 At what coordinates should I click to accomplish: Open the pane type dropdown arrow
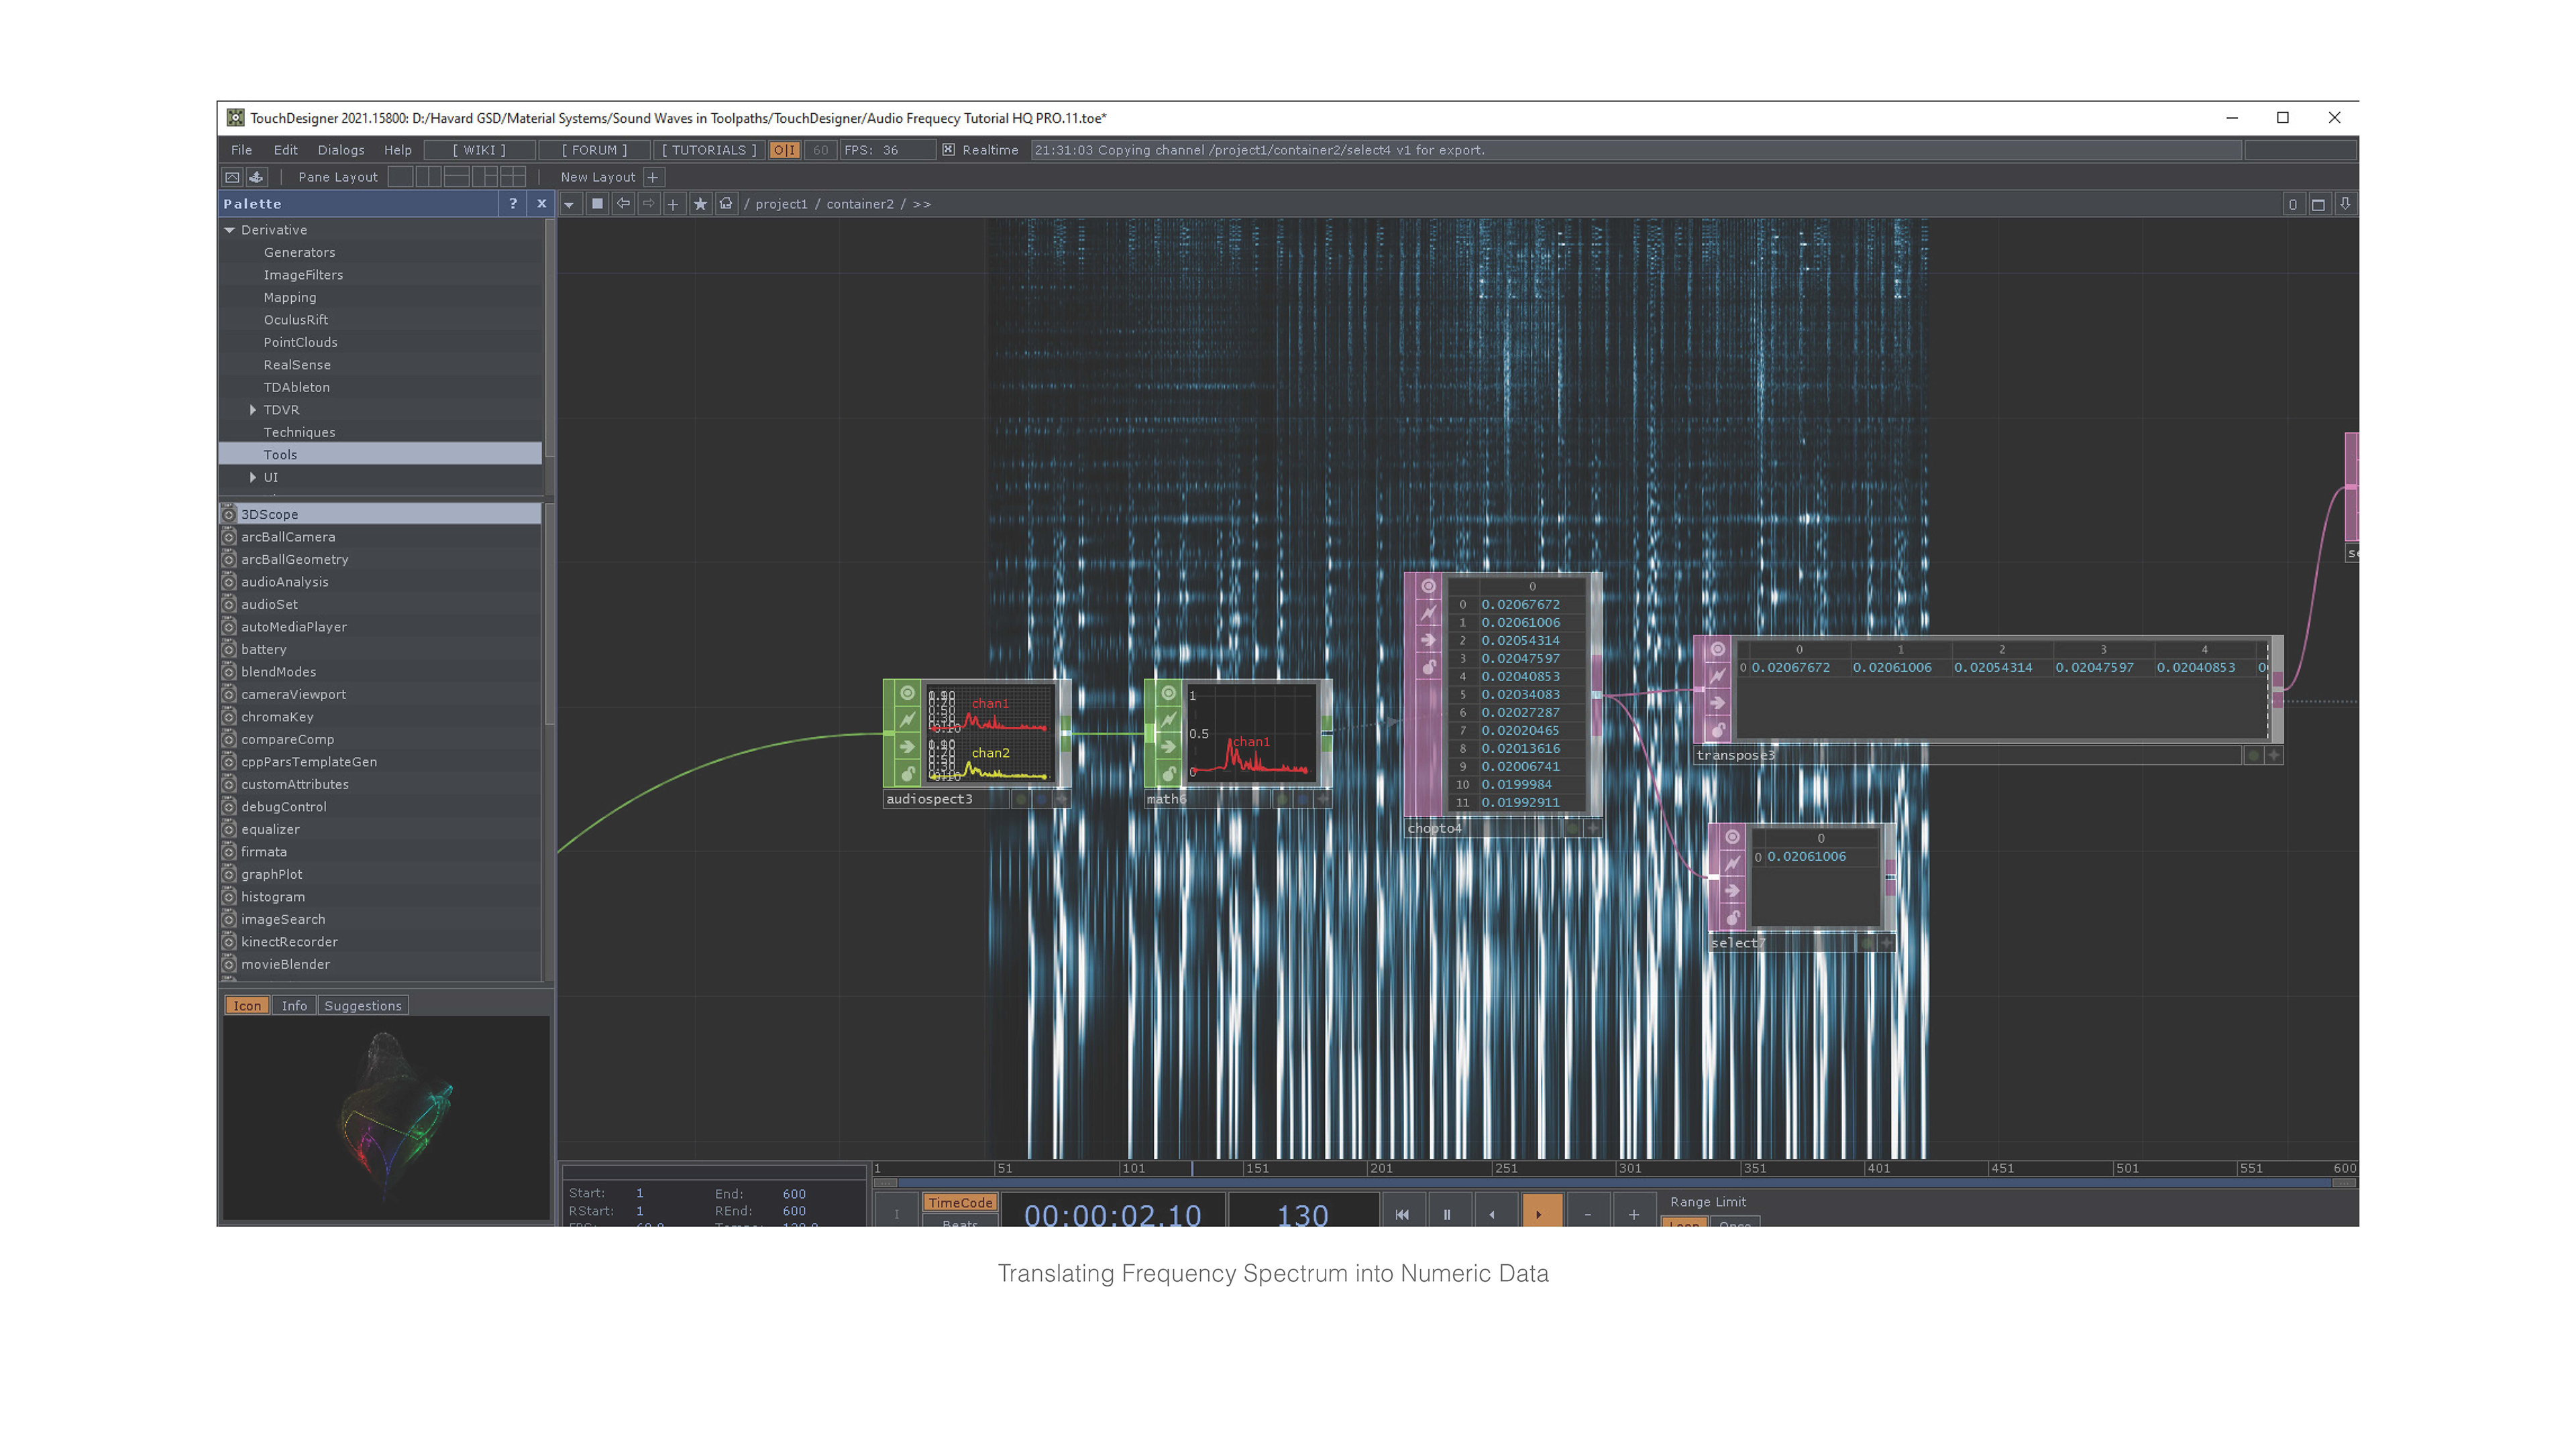click(x=569, y=204)
